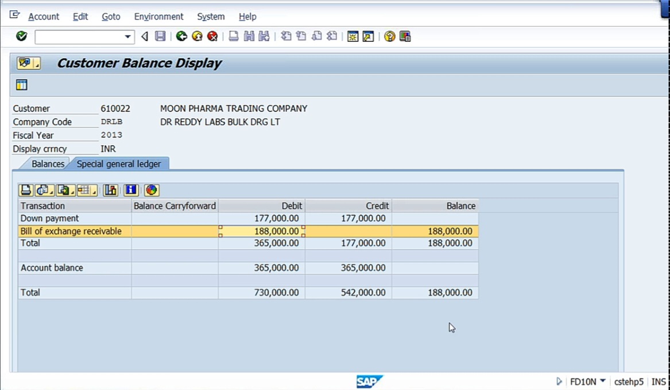Toggle the INS insert mode indicator

659,382
